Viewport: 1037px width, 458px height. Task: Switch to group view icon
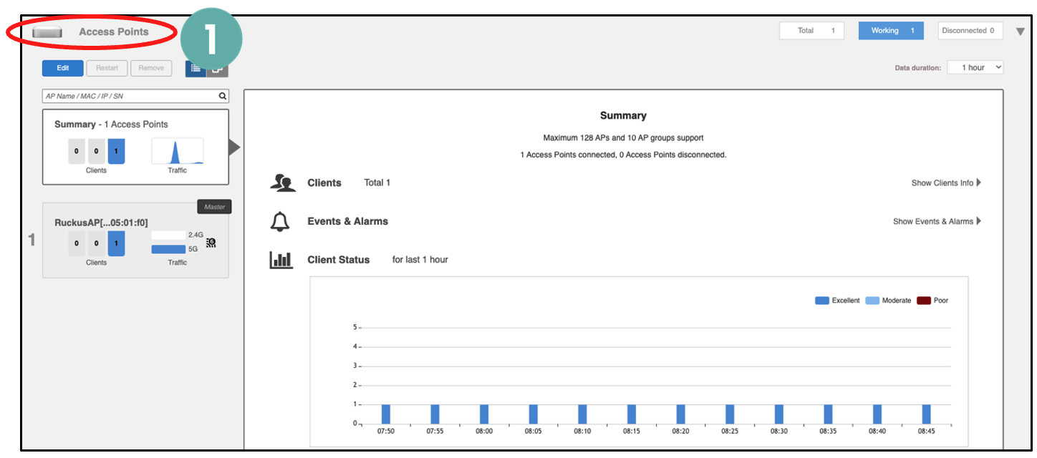coord(218,68)
